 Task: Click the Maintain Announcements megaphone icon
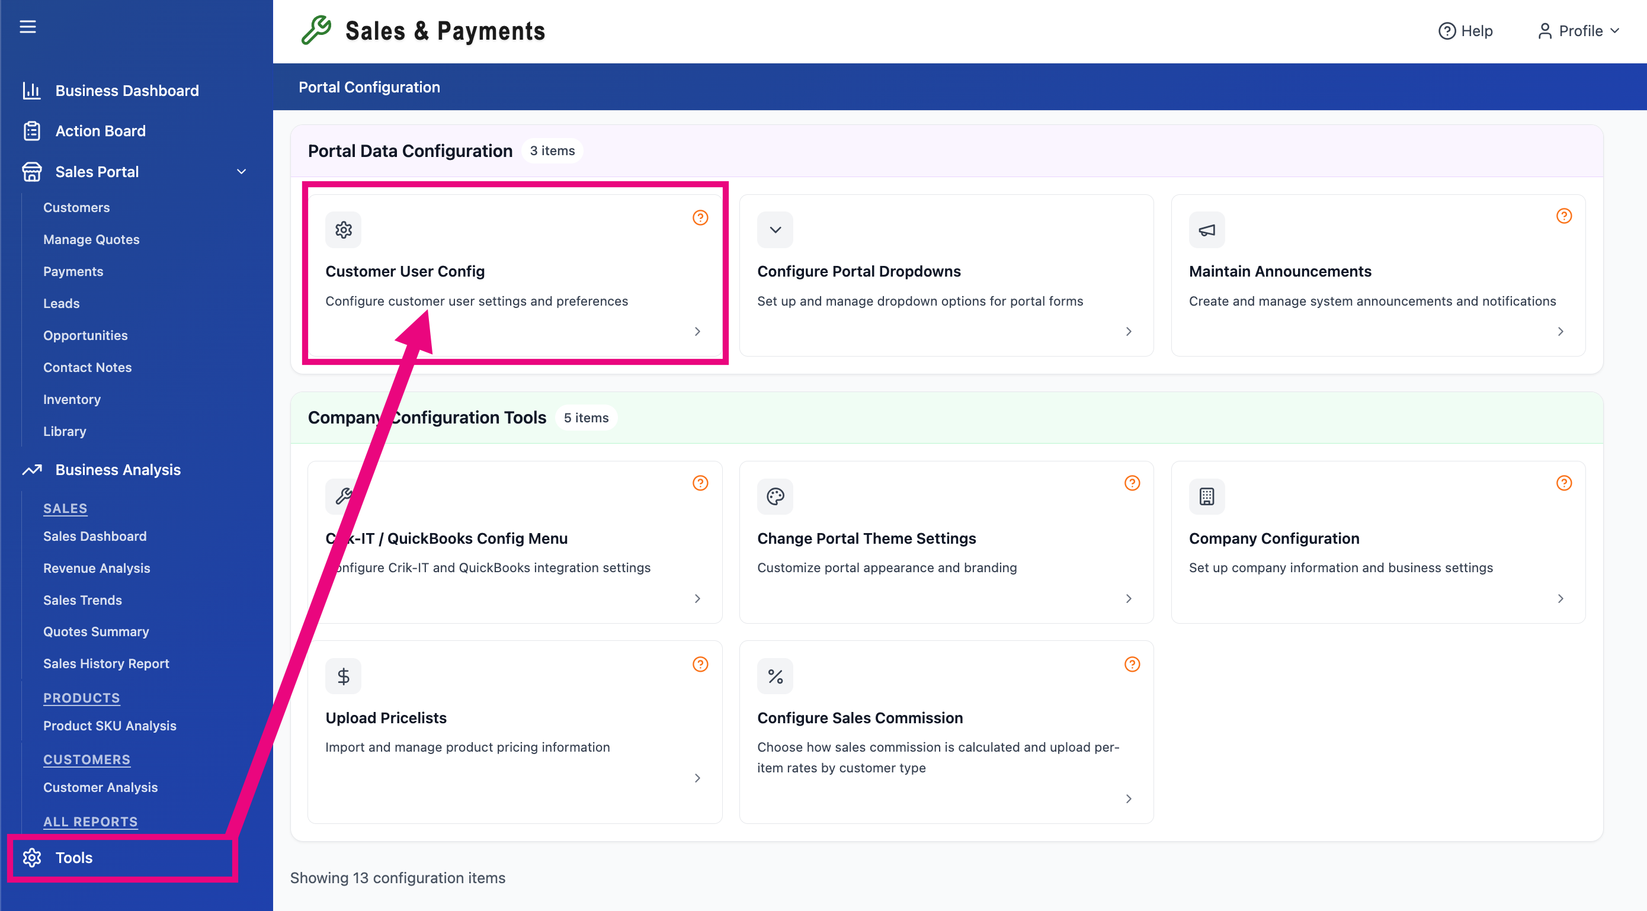1206,229
